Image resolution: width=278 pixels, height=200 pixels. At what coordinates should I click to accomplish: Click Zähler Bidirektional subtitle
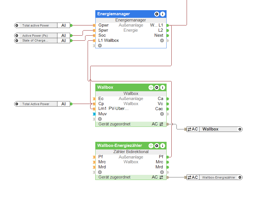pos(131,152)
